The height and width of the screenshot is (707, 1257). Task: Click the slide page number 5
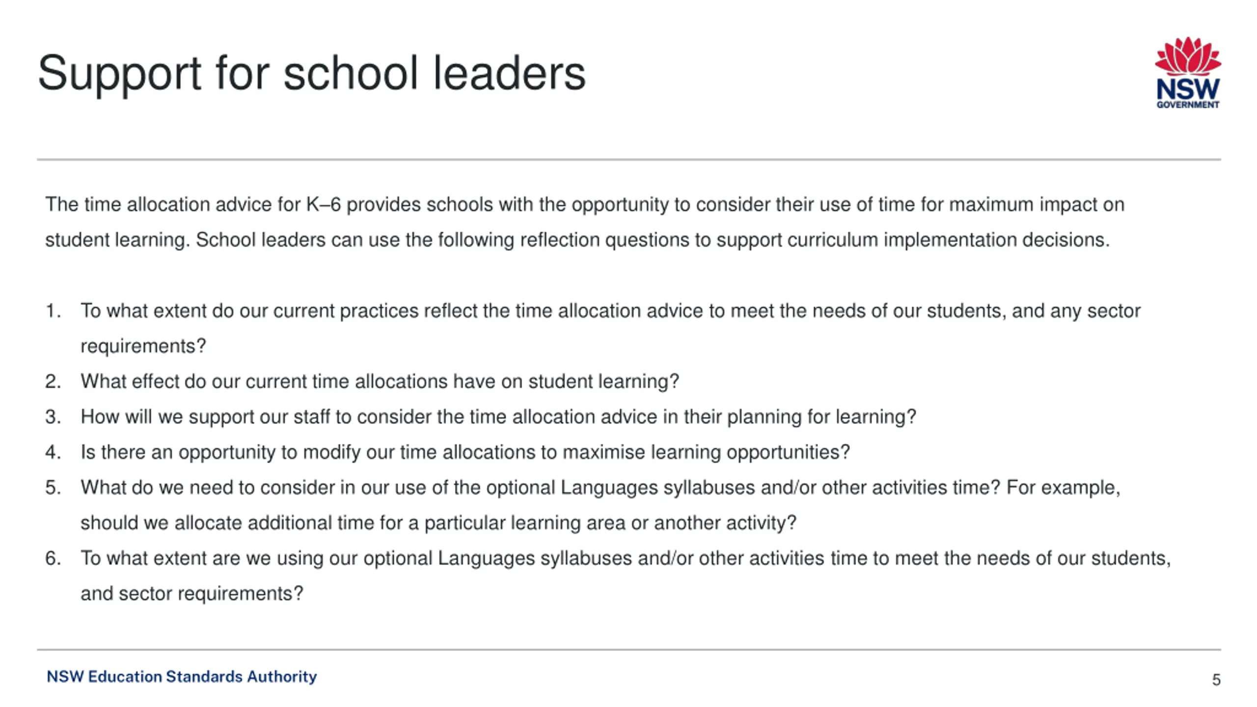click(1216, 680)
